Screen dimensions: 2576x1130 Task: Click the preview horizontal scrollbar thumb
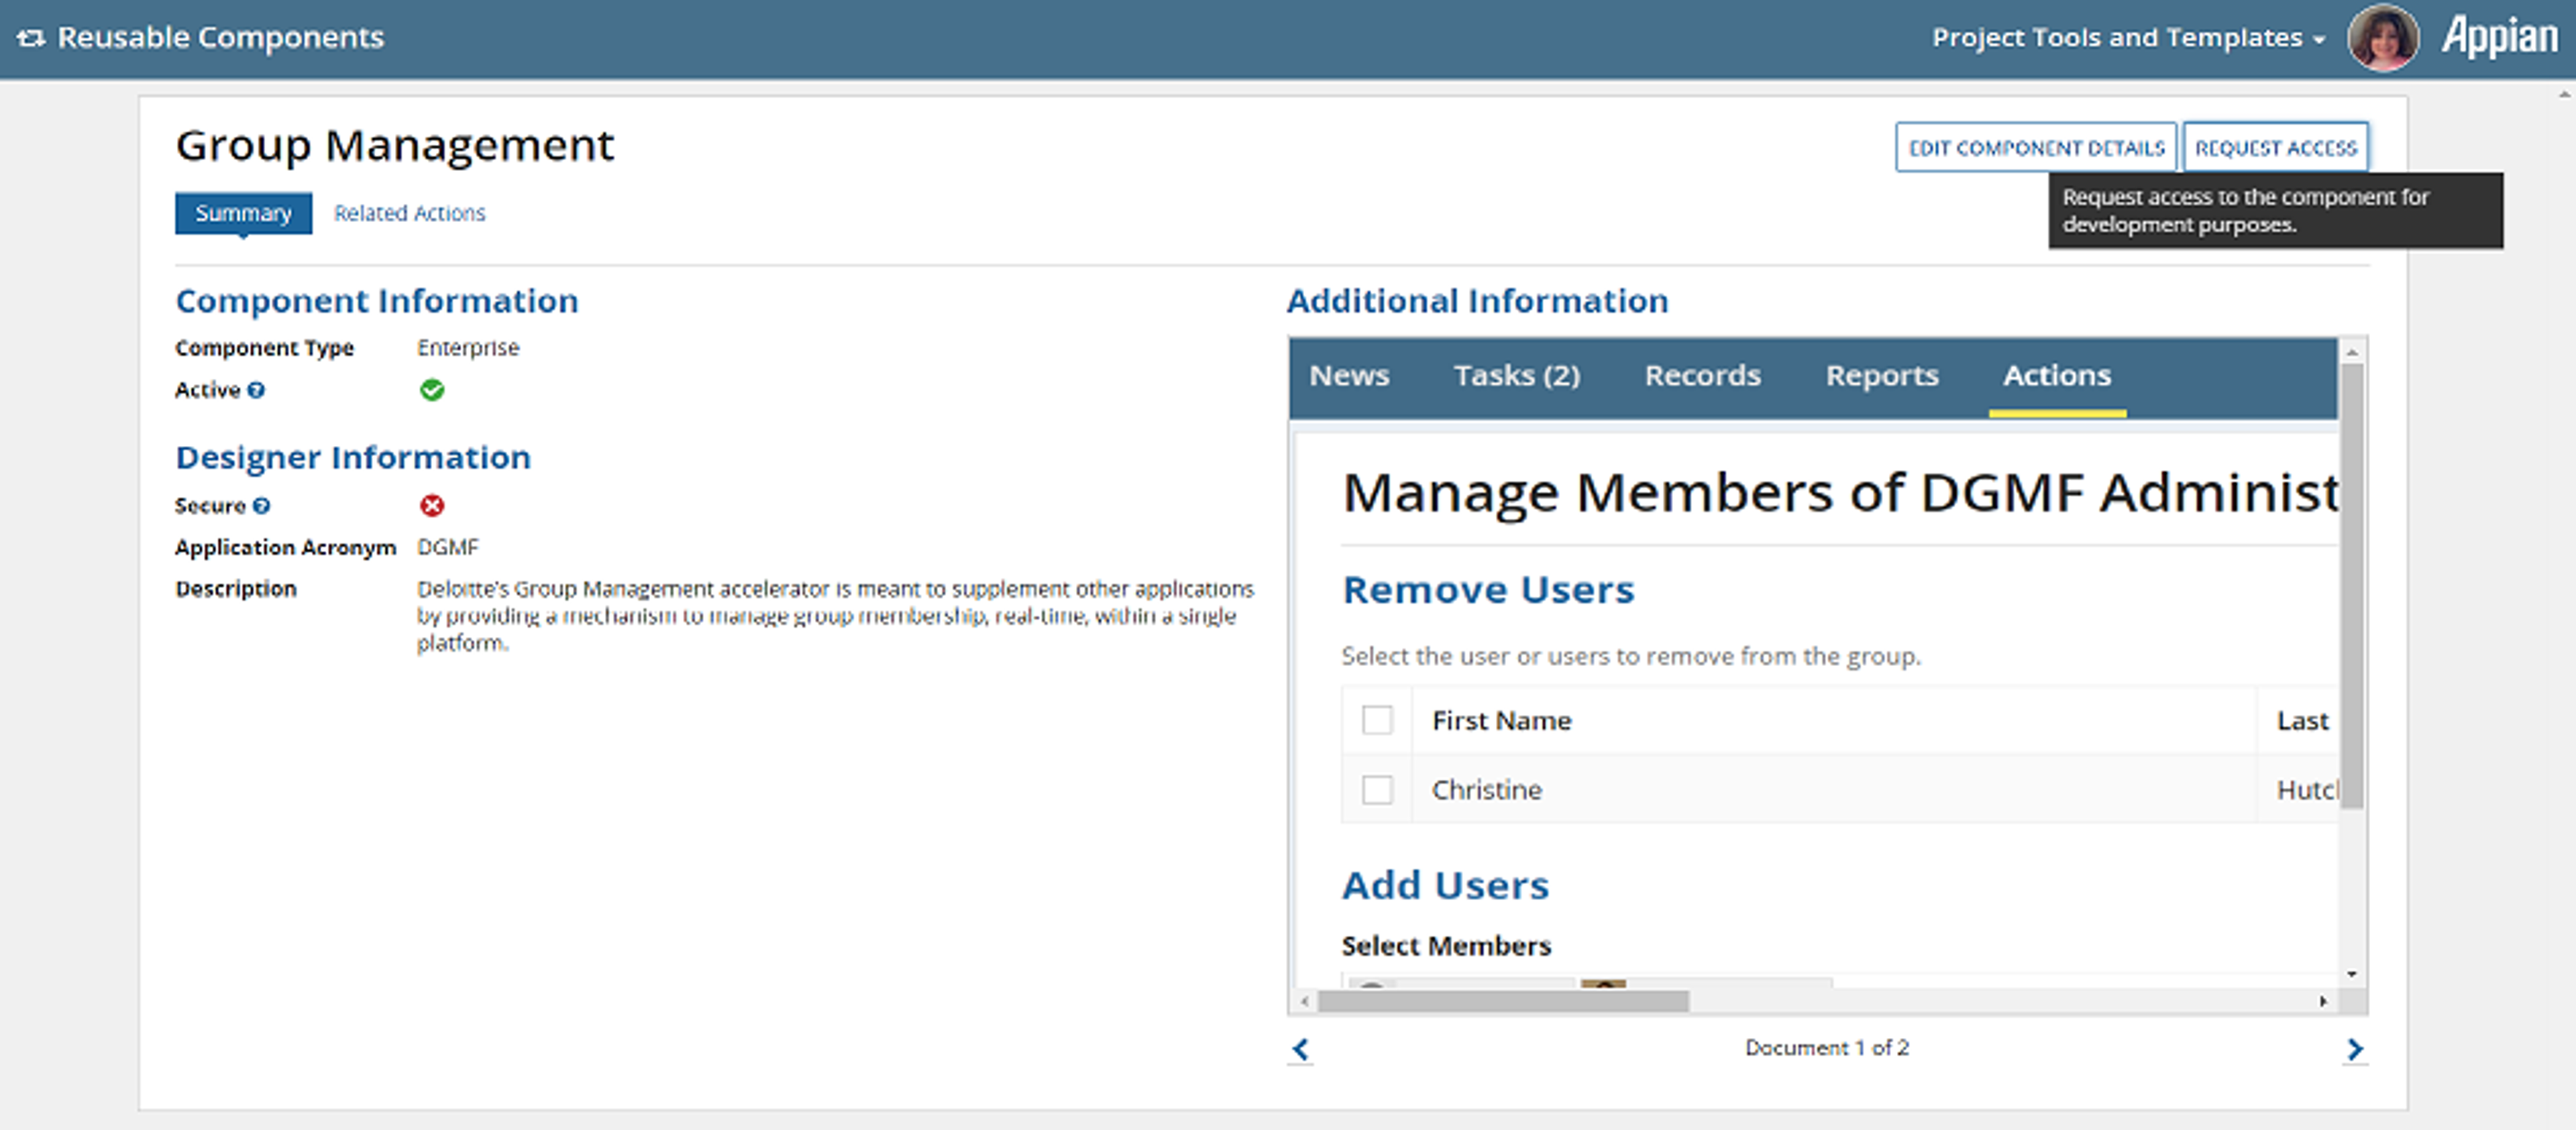tap(1503, 1001)
